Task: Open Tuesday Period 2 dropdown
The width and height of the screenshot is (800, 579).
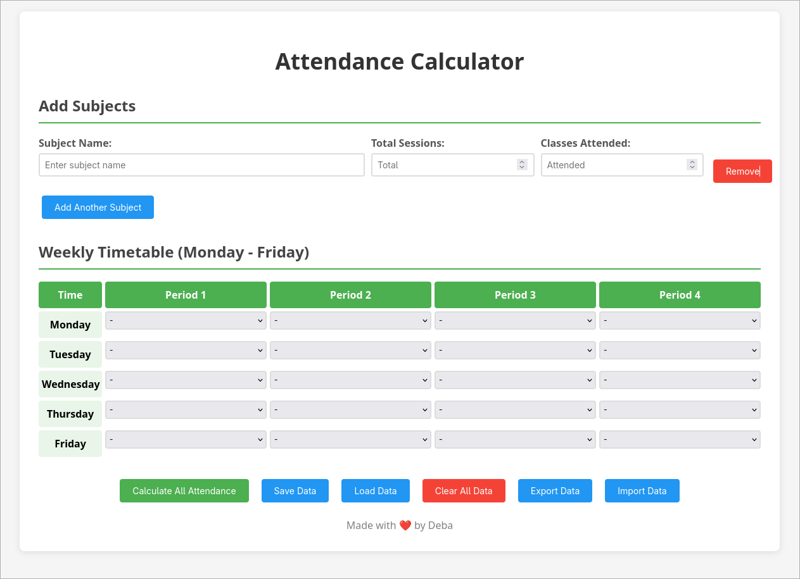Action: click(350, 351)
